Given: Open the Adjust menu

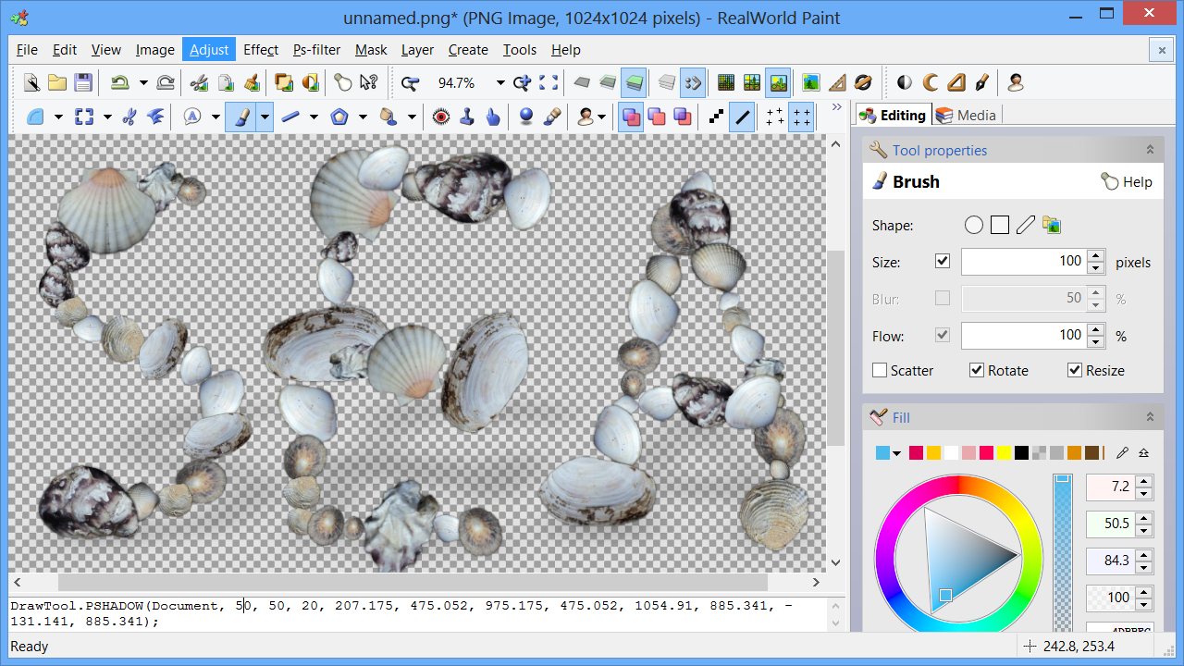Looking at the screenshot, I should point(209,50).
